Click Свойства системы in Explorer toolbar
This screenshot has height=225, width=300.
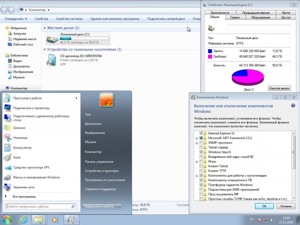coord(69,19)
